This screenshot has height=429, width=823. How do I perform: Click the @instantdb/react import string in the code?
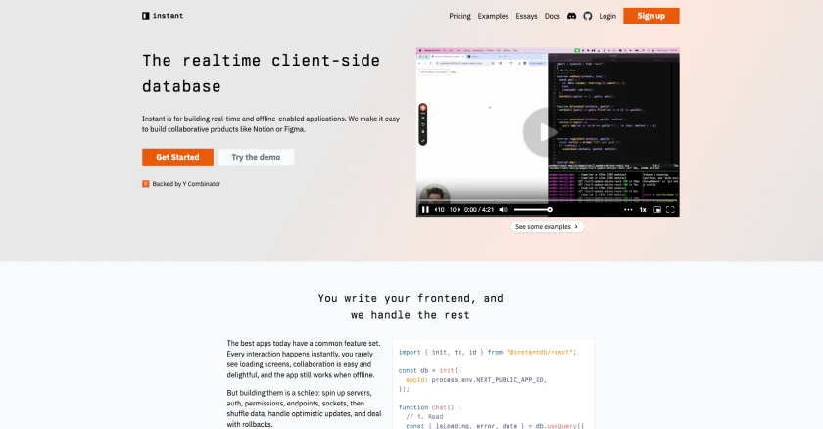(540, 352)
